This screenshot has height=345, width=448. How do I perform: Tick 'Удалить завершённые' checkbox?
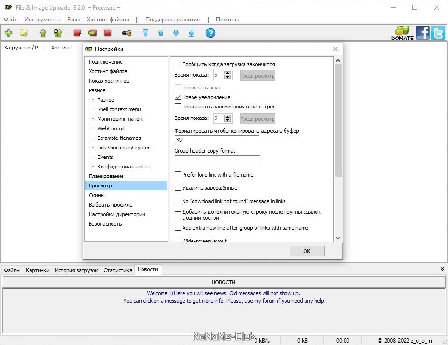pos(178,188)
